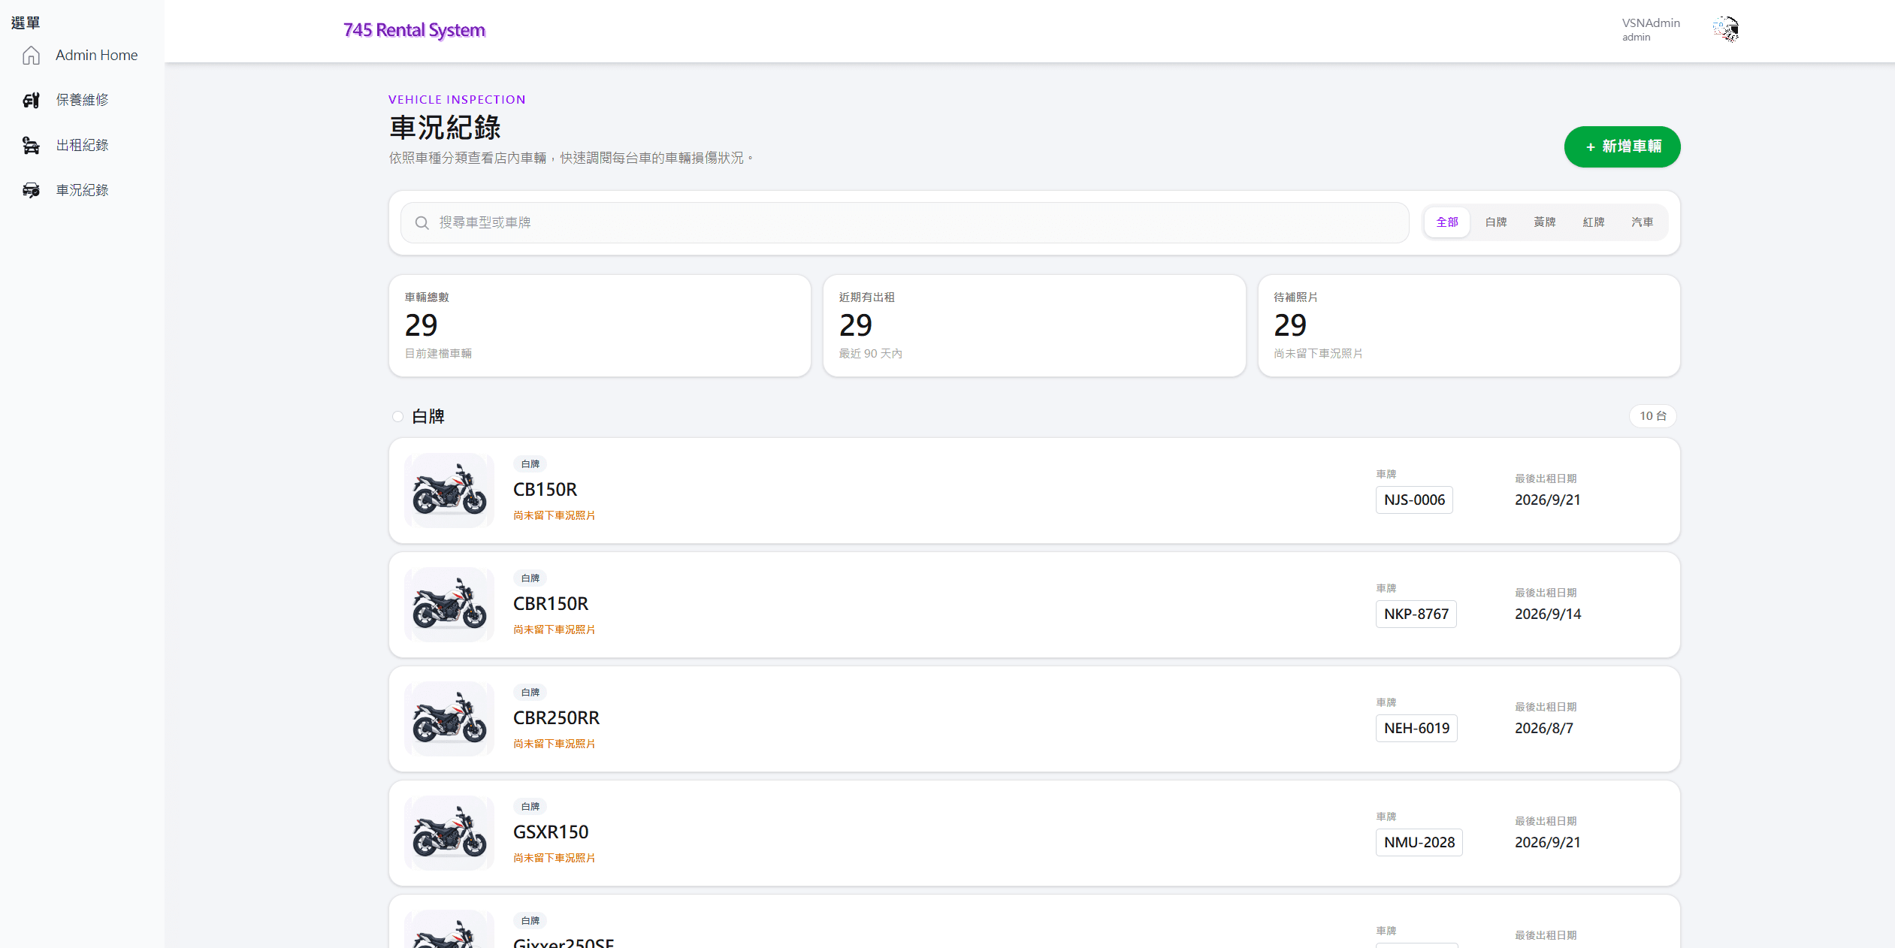Image resolution: width=1895 pixels, height=948 pixels.
Task: Click the GSXR150 model name
Action: pyautogui.click(x=551, y=832)
